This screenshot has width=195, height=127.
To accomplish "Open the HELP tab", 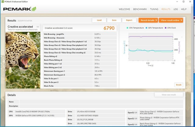I will (184, 9).
